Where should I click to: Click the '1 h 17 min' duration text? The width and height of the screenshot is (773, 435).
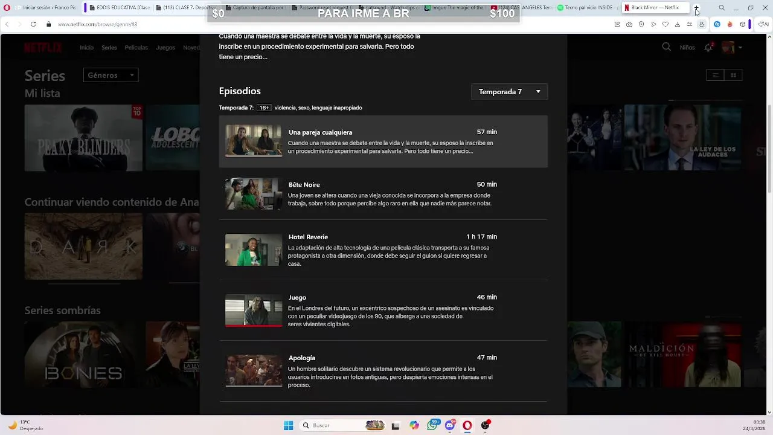481,237
